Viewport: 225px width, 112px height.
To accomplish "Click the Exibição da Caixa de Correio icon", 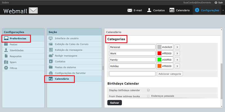I will point(51,44).
